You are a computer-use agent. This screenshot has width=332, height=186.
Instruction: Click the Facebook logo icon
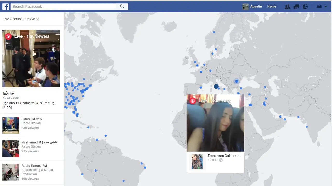pyautogui.click(x=5, y=6)
